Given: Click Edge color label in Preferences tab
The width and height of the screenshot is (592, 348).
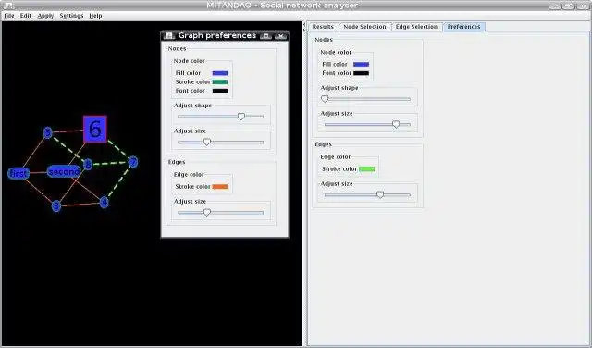Looking at the screenshot, I should pyautogui.click(x=336, y=156).
